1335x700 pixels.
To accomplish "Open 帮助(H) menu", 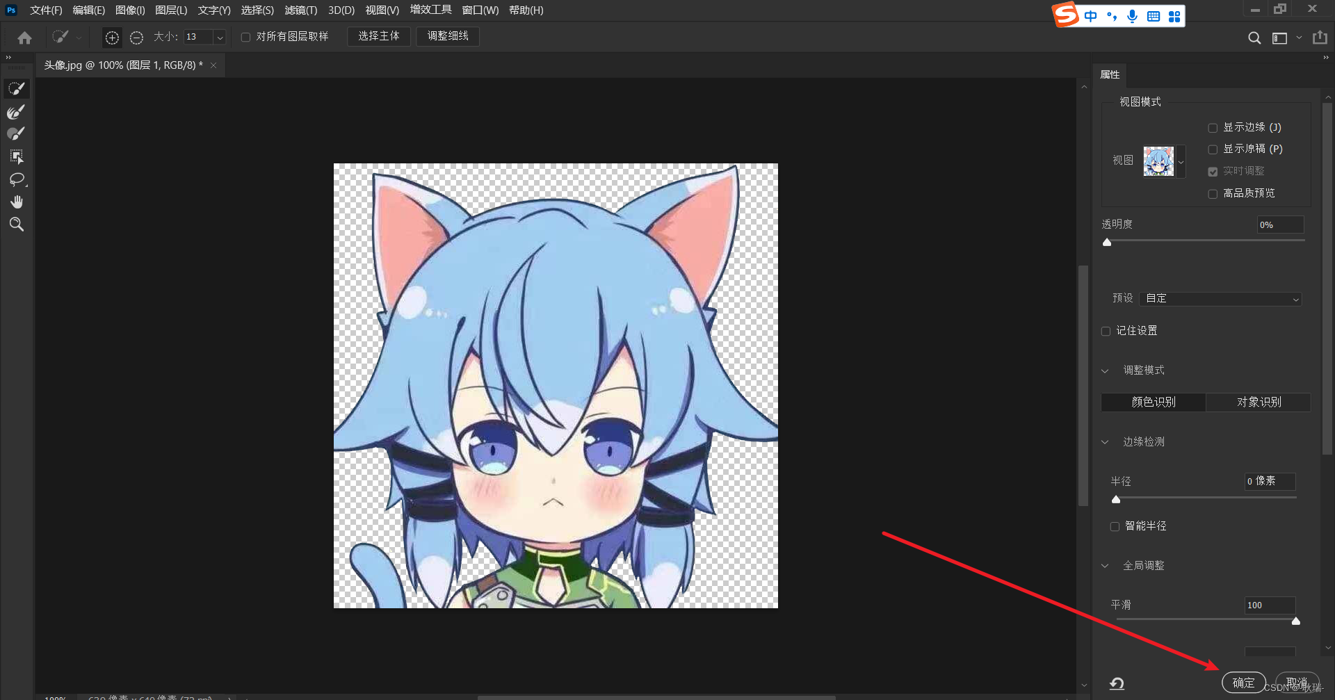I will tap(526, 10).
